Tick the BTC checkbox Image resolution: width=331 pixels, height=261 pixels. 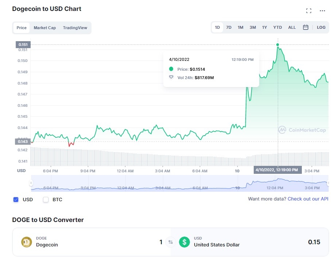(x=46, y=199)
